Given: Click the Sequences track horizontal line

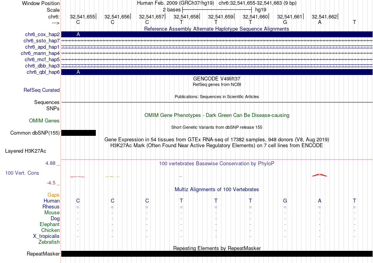Looking at the screenshot, I should (217, 102).
